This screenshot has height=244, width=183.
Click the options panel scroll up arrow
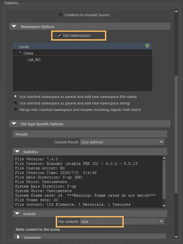coord(176,11)
